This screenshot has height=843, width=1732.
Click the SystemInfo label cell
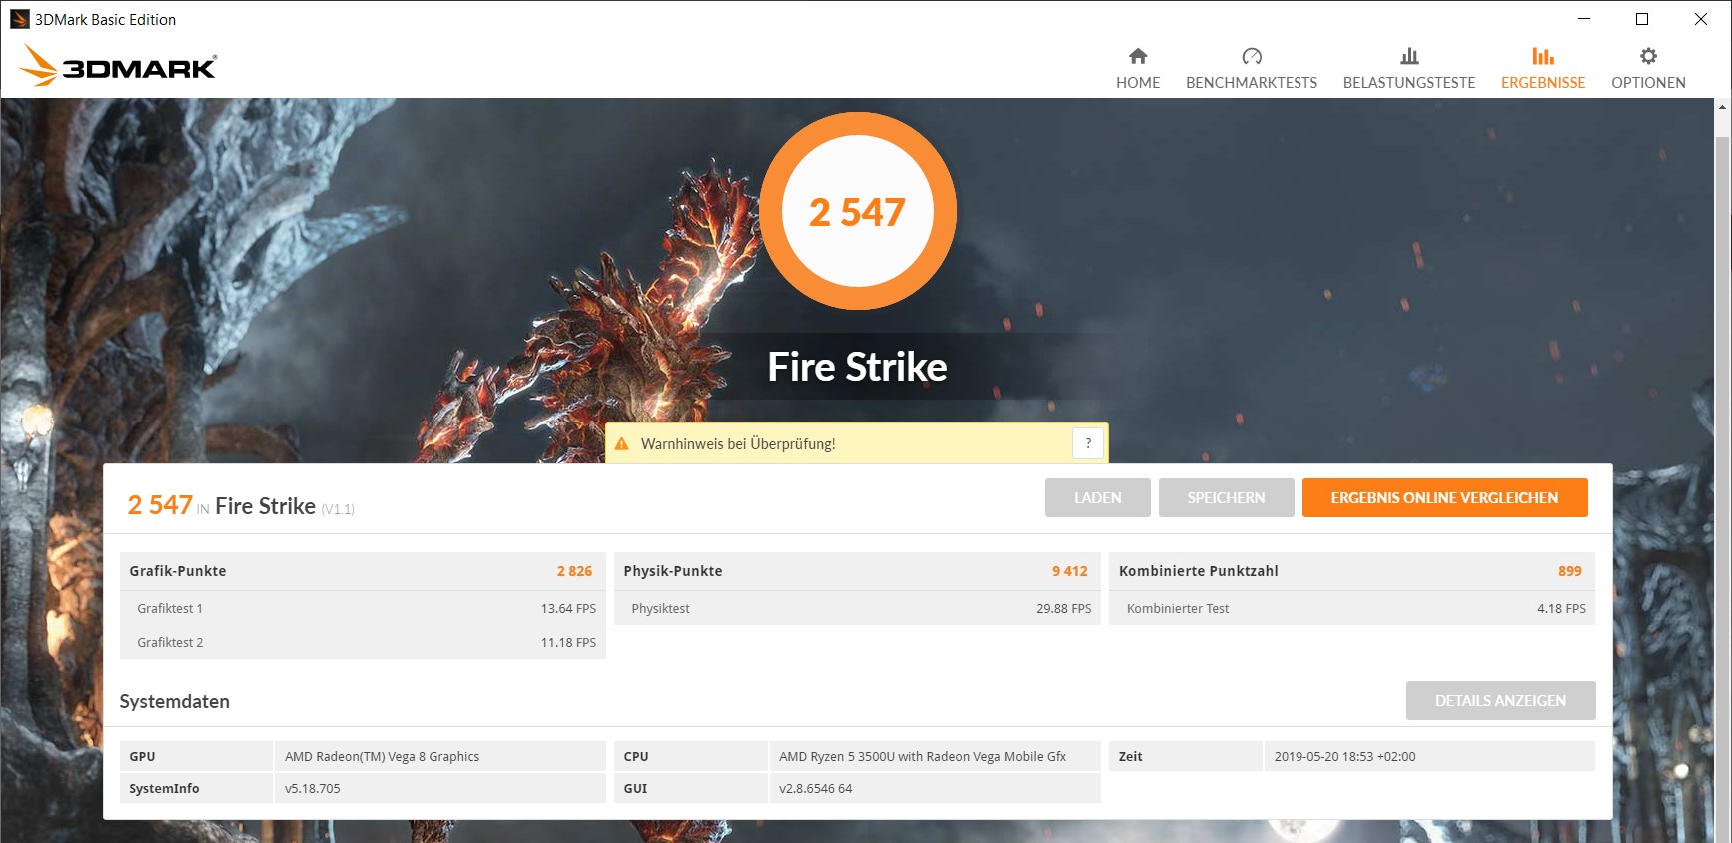tap(196, 788)
